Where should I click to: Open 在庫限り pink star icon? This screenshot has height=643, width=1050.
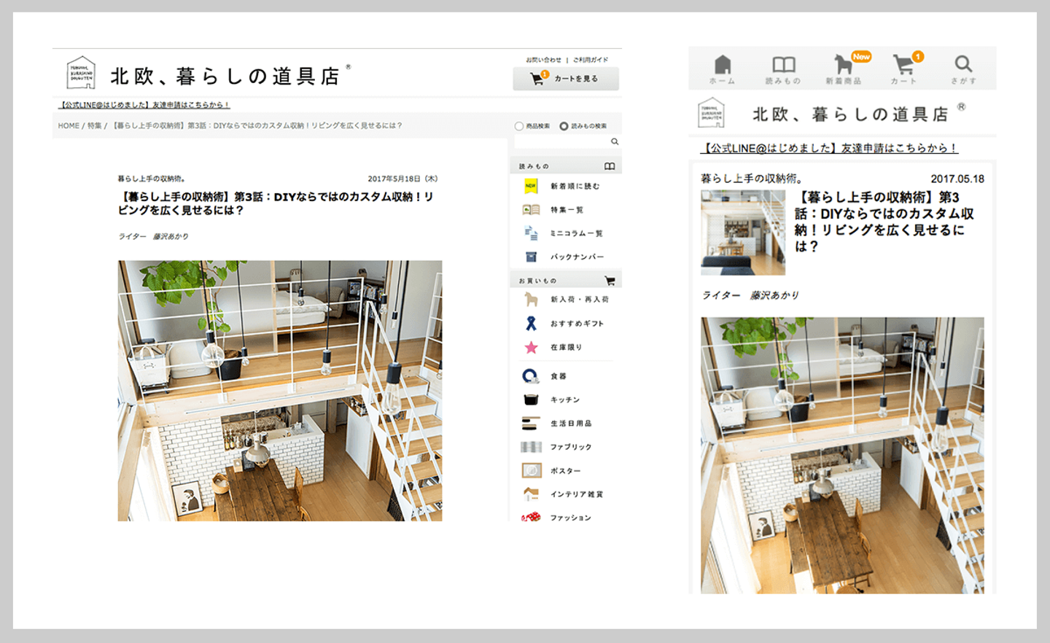coord(531,347)
